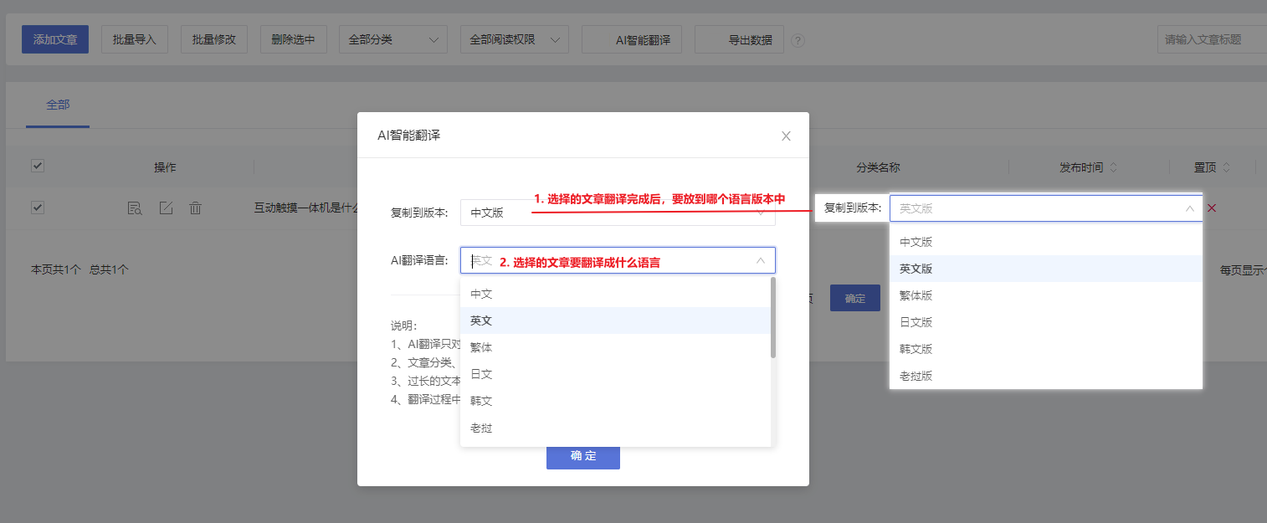This screenshot has width=1267, height=523.
Task: Click the preview icon in the article row
Action: 134,208
